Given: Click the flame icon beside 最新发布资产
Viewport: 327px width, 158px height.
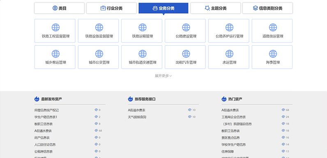Looking at the screenshot, I should coord(37,99).
